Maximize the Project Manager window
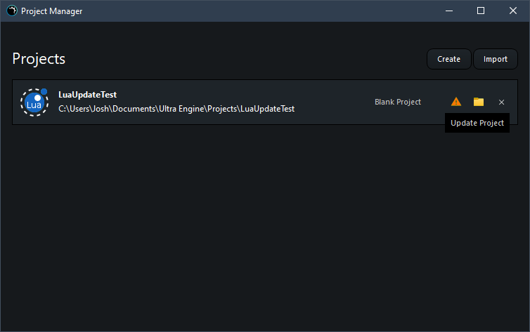530x332 pixels. click(x=481, y=11)
